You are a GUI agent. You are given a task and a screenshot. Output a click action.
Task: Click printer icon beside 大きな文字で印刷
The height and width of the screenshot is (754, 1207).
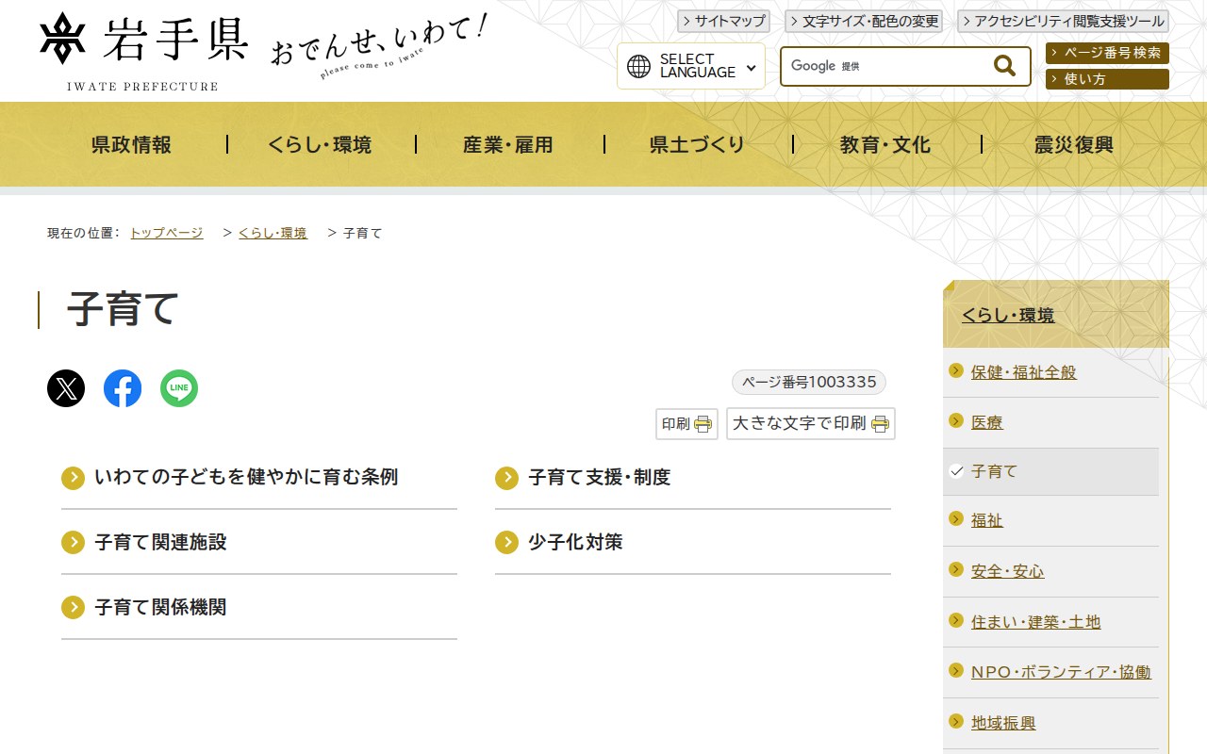pos(880,424)
